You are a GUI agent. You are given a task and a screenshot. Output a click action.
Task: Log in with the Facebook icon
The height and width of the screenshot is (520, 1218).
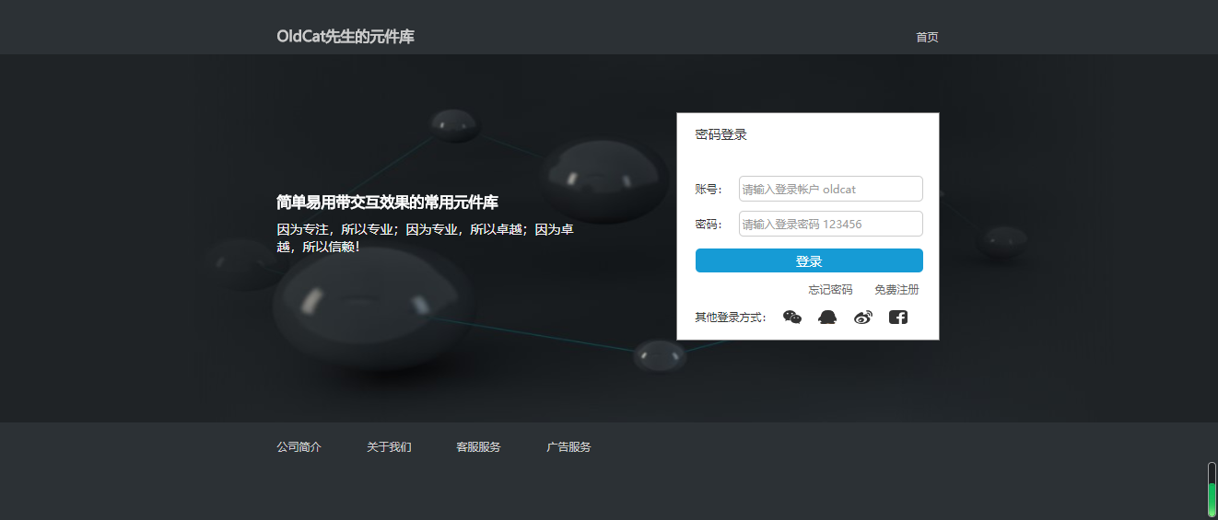(898, 317)
